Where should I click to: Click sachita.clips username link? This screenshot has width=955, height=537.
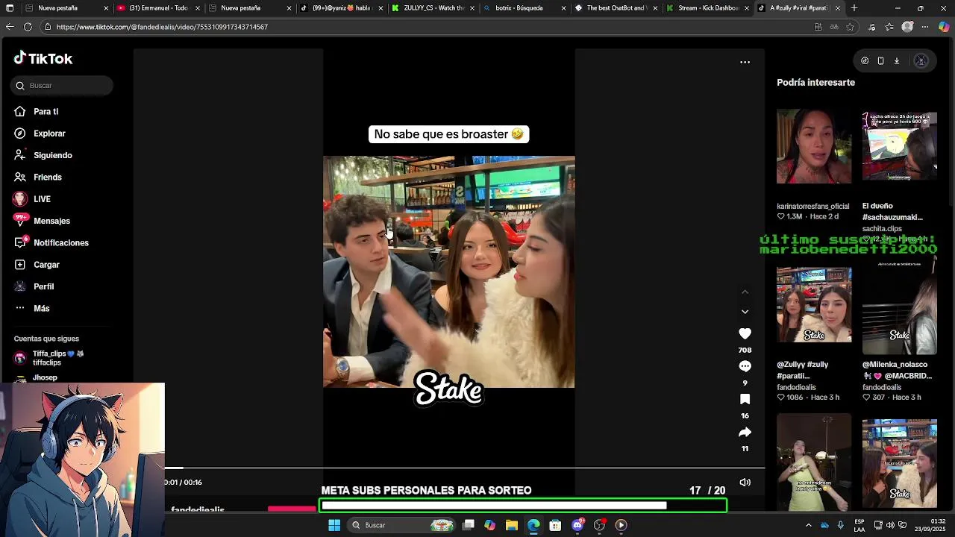click(882, 229)
